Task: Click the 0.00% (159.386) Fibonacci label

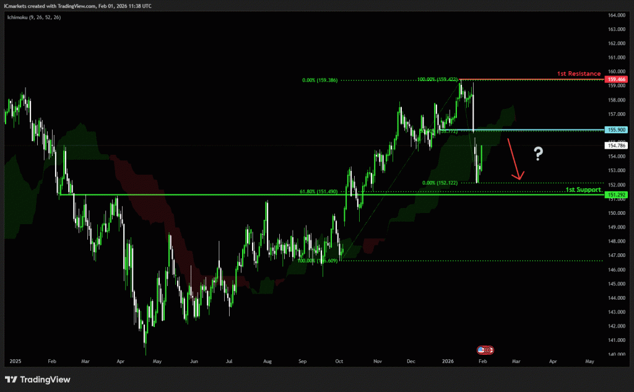Action: (319, 81)
